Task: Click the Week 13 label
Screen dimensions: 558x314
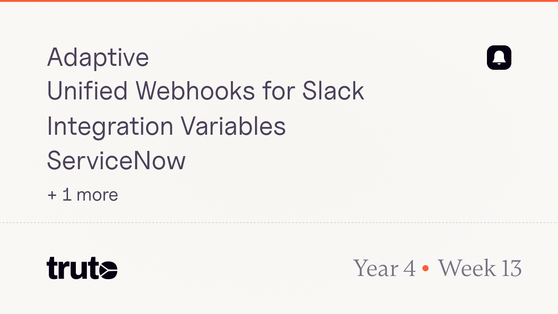Action: tap(480, 268)
